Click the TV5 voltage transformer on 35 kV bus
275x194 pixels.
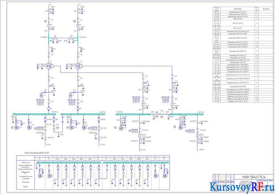[121, 128]
